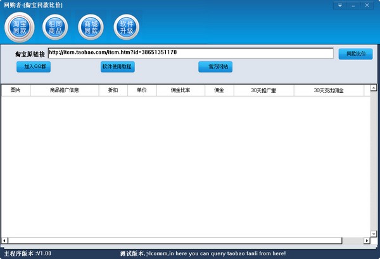Click the 同款比价 button

point(355,54)
